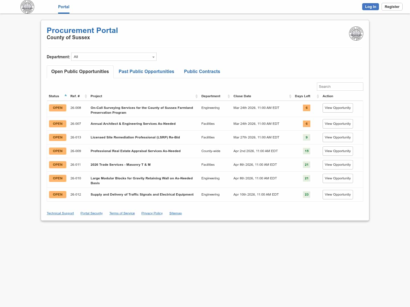Viewport: 410px width, 307px height.
Task: Sort by Department column arrows
Action: [229, 96]
